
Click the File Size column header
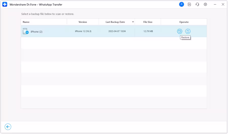point(148,22)
